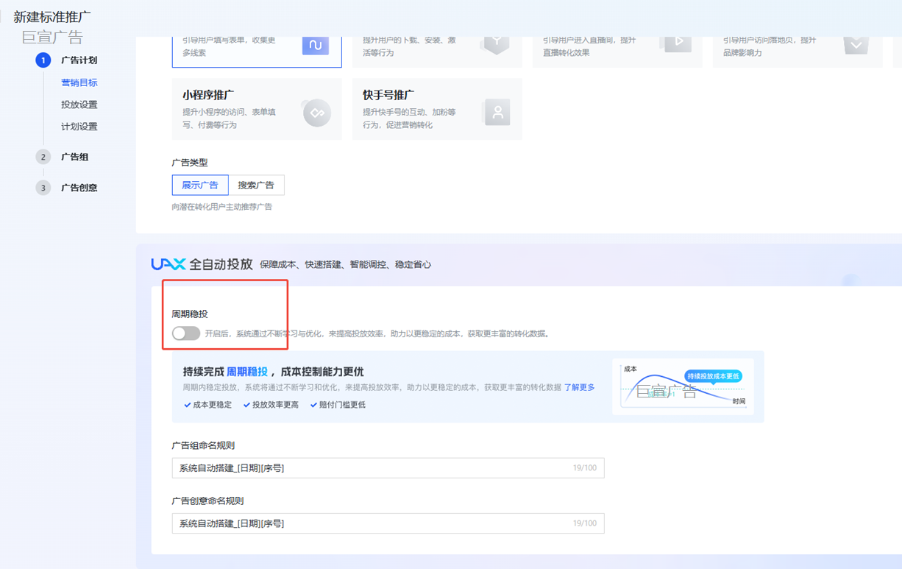Jump to 投放设置 section
Screen dimensions: 902x569
click(79, 105)
